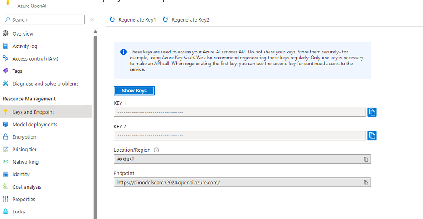Click the Location/Region label
Screen dimensions: 423x219
point(132,150)
